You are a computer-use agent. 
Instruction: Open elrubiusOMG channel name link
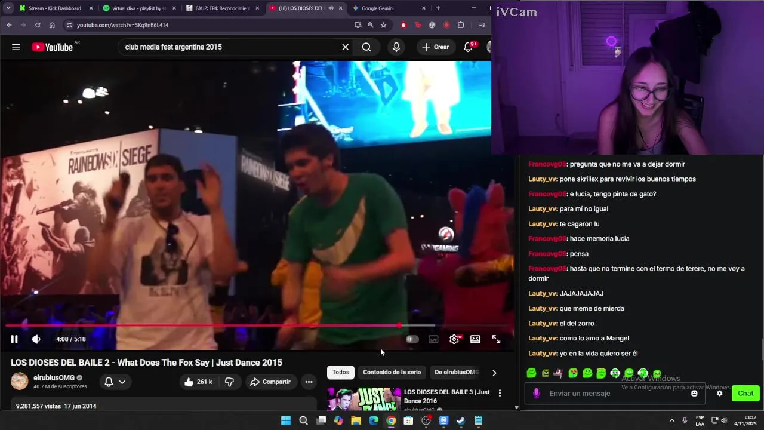pyautogui.click(x=54, y=378)
